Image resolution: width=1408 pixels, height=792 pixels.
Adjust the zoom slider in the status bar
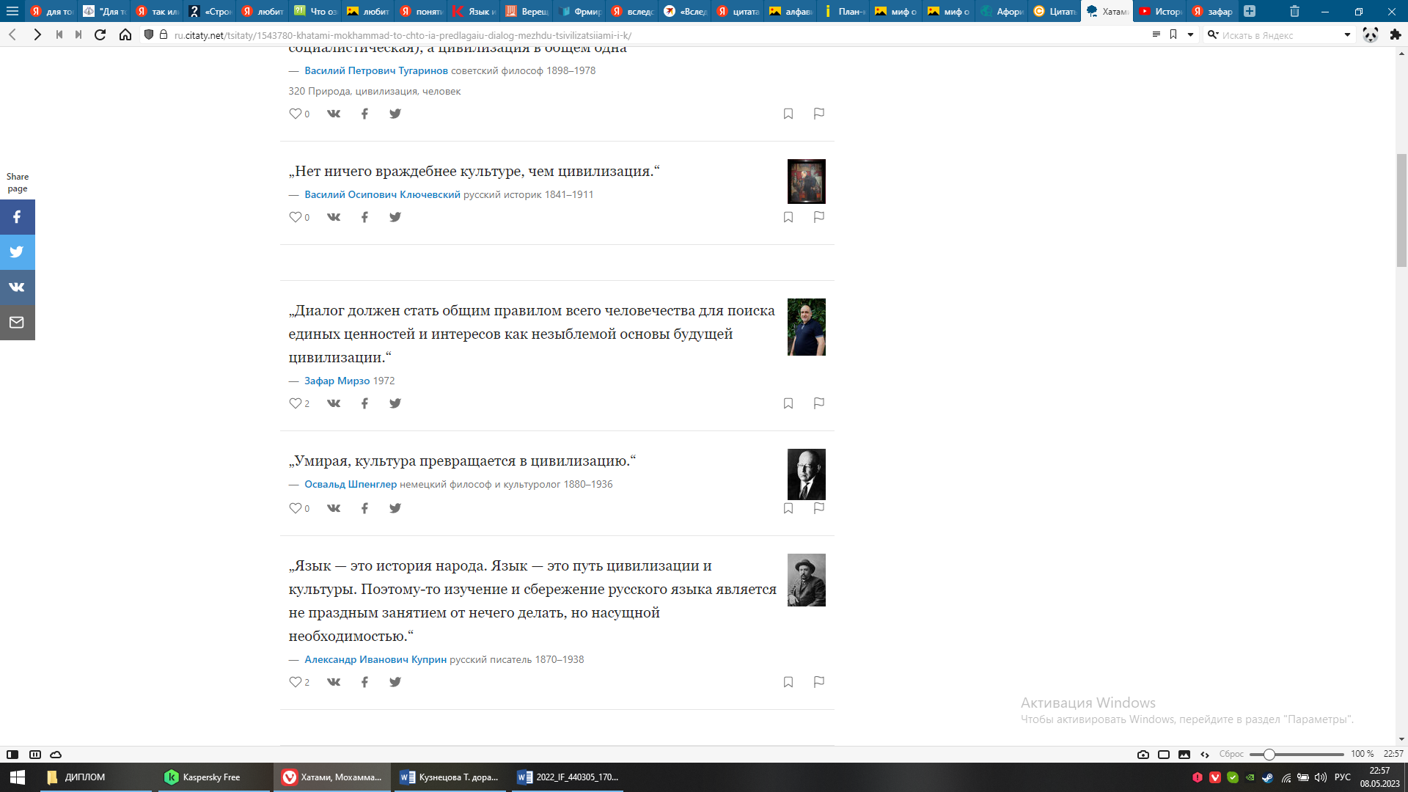click(x=1269, y=754)
